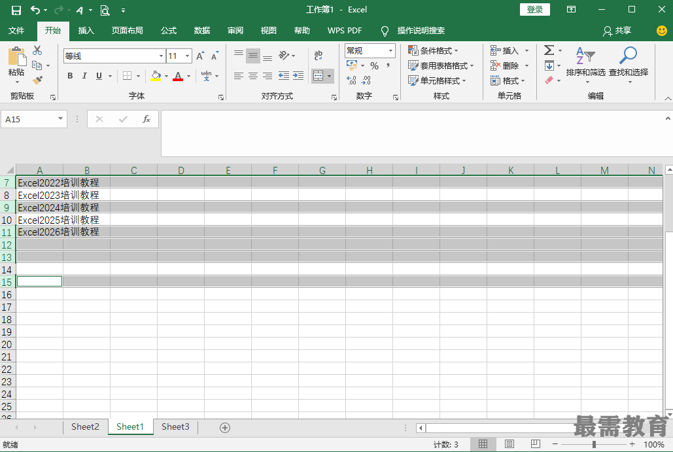Click the zoom slider handle
Image resolution: width=673 pixels, height=452 pixels.
(594, 444)
